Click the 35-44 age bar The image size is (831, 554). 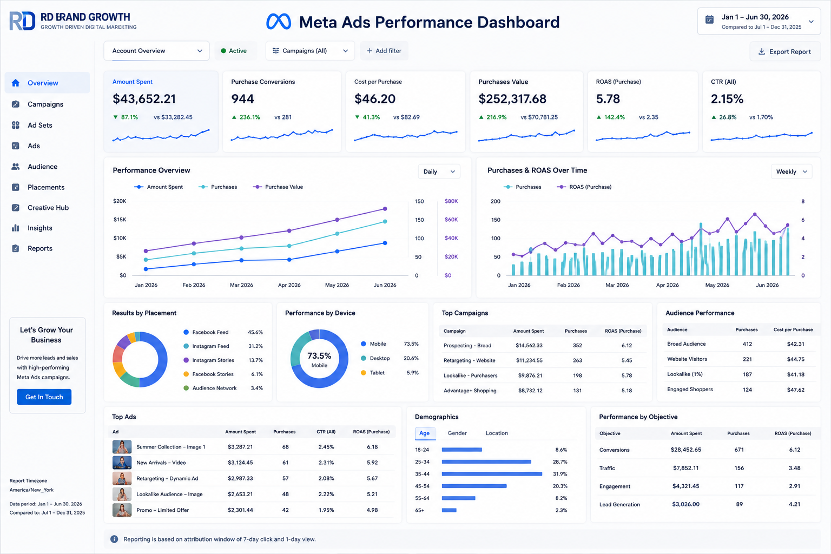pos(492,474)
